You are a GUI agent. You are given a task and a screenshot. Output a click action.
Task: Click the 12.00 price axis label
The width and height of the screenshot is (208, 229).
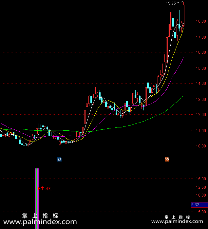(x=201, y=115)
